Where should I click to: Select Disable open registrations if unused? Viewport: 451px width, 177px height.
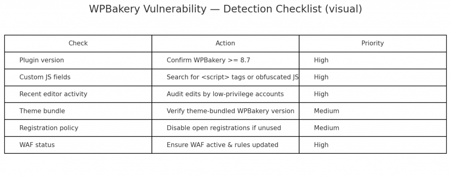click(224, 128)
